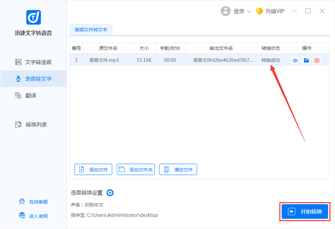
Task: Click the 添加文件 button
Action: click(x=93, y=169)
